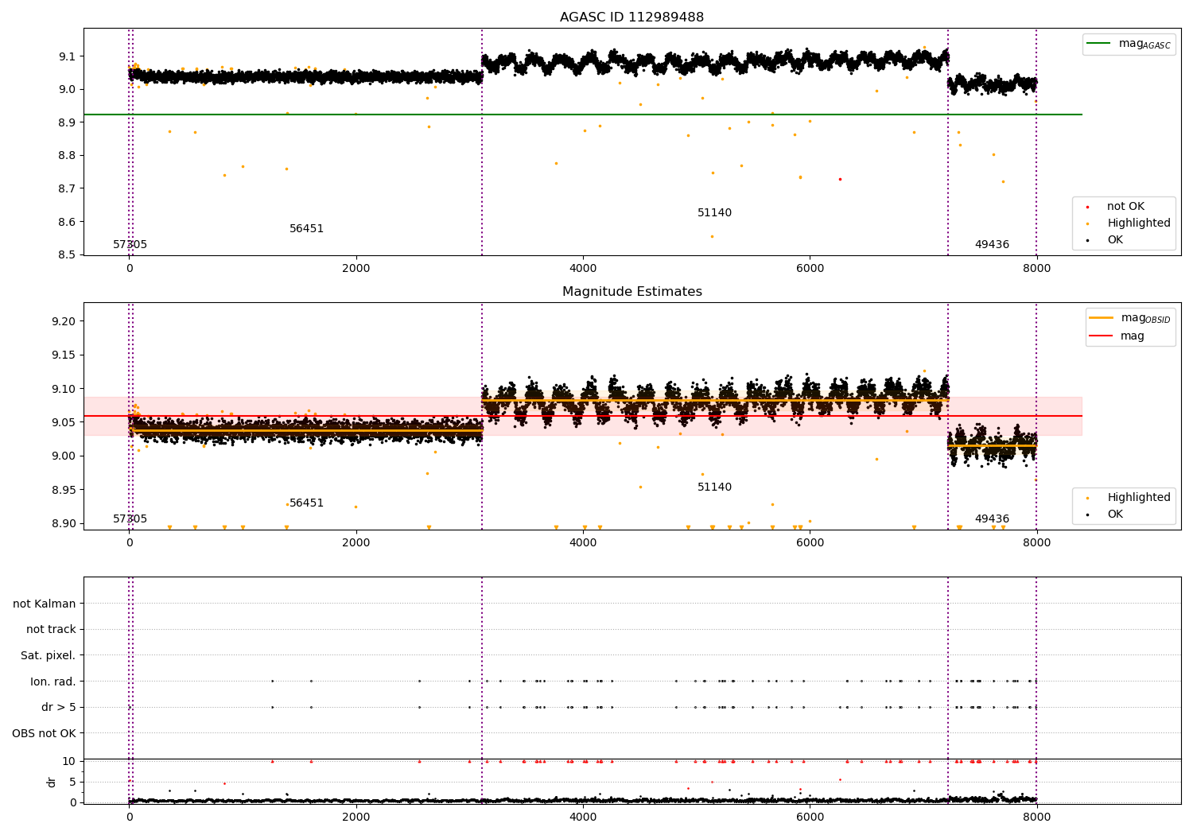
Task: Click the 'Sat. pixel.' row label
Action: 49,656
